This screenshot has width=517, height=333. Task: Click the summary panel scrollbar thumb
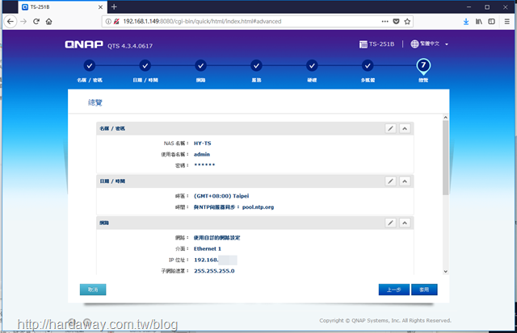[x=445, y=157]
